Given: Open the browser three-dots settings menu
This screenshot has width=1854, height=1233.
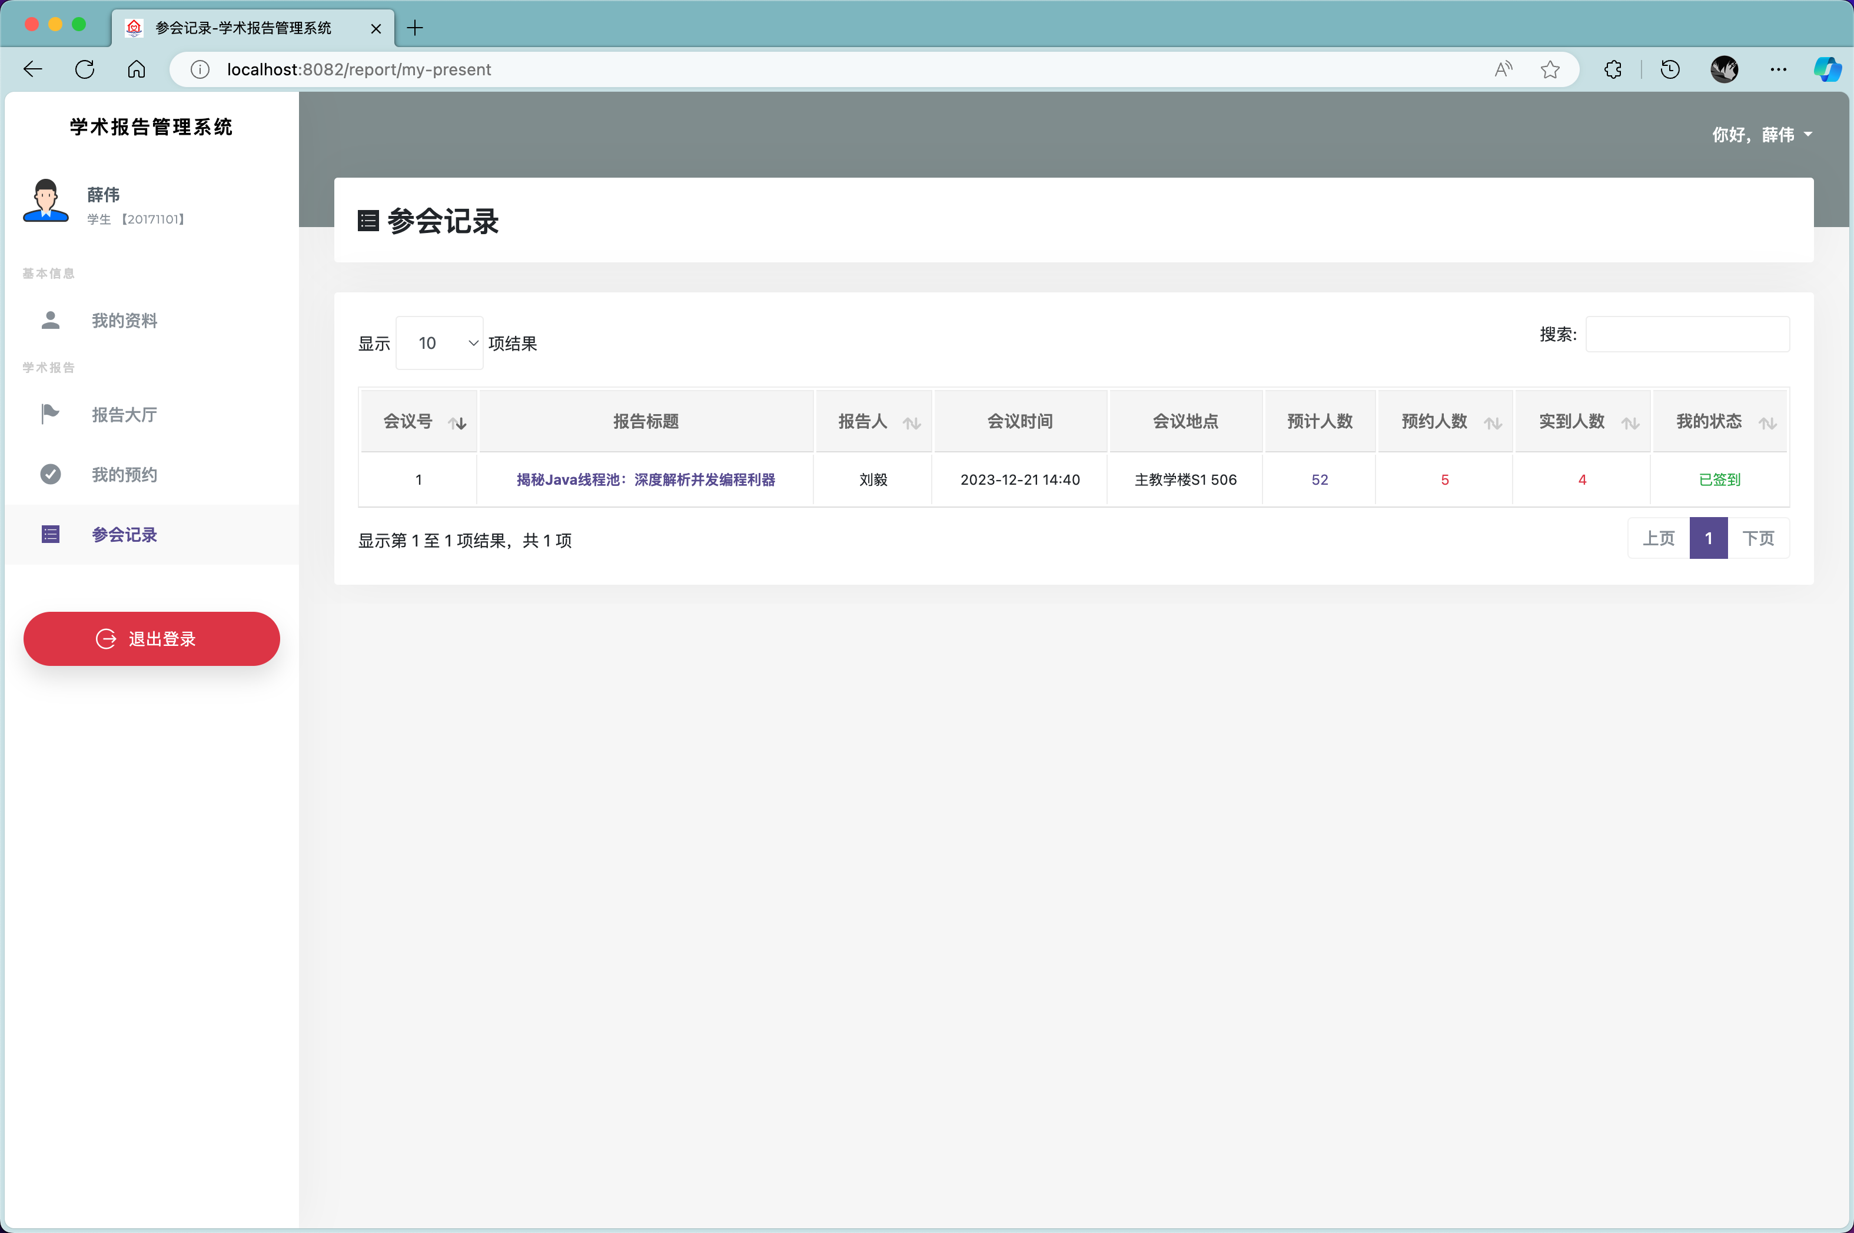Looking at the screenshot, I should (1777, 69).
